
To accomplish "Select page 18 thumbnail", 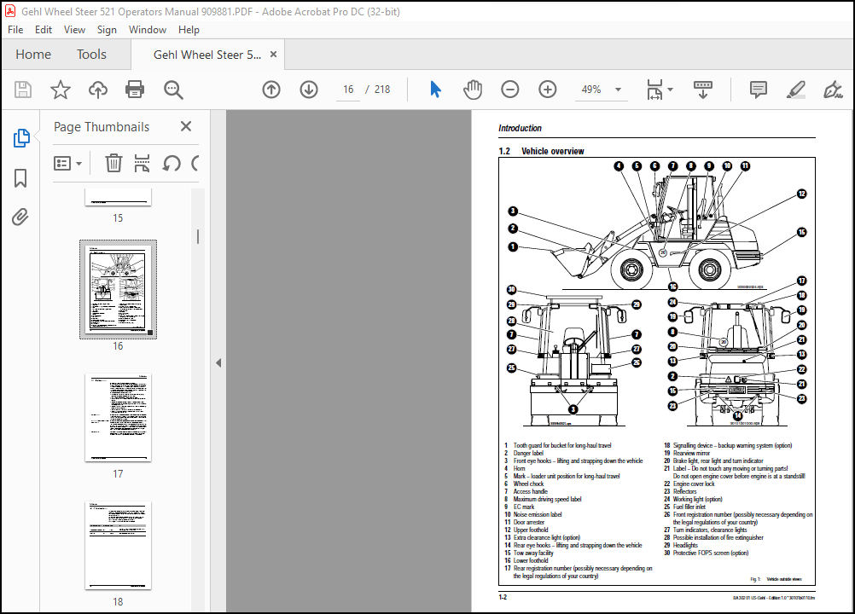I will pyautogui.click(x=118, y=546).
